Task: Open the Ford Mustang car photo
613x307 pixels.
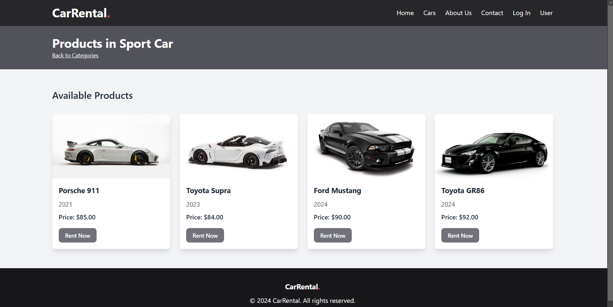Action: (x=366, y=146)
